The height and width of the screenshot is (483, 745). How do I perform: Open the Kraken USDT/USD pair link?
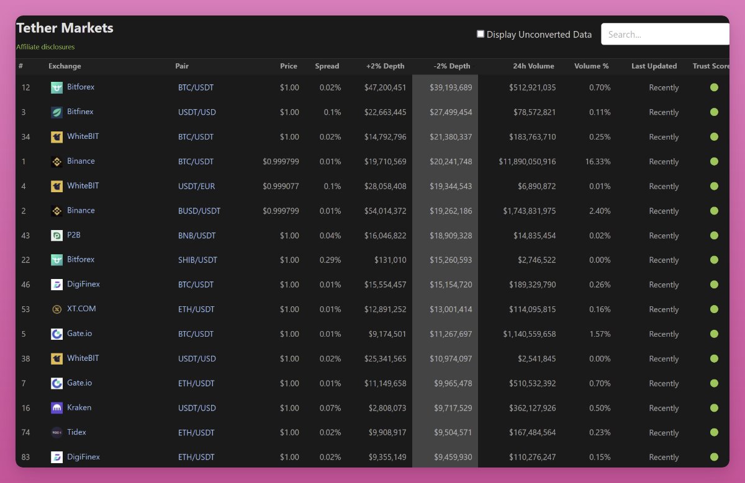pyautogui.click(x=197, y=408)
